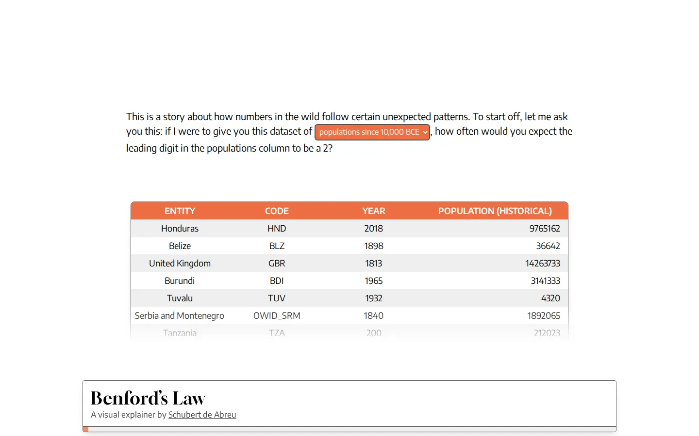Click the year 2018 cell
Screen dimensions: 699x436
[x=374, y=228]
